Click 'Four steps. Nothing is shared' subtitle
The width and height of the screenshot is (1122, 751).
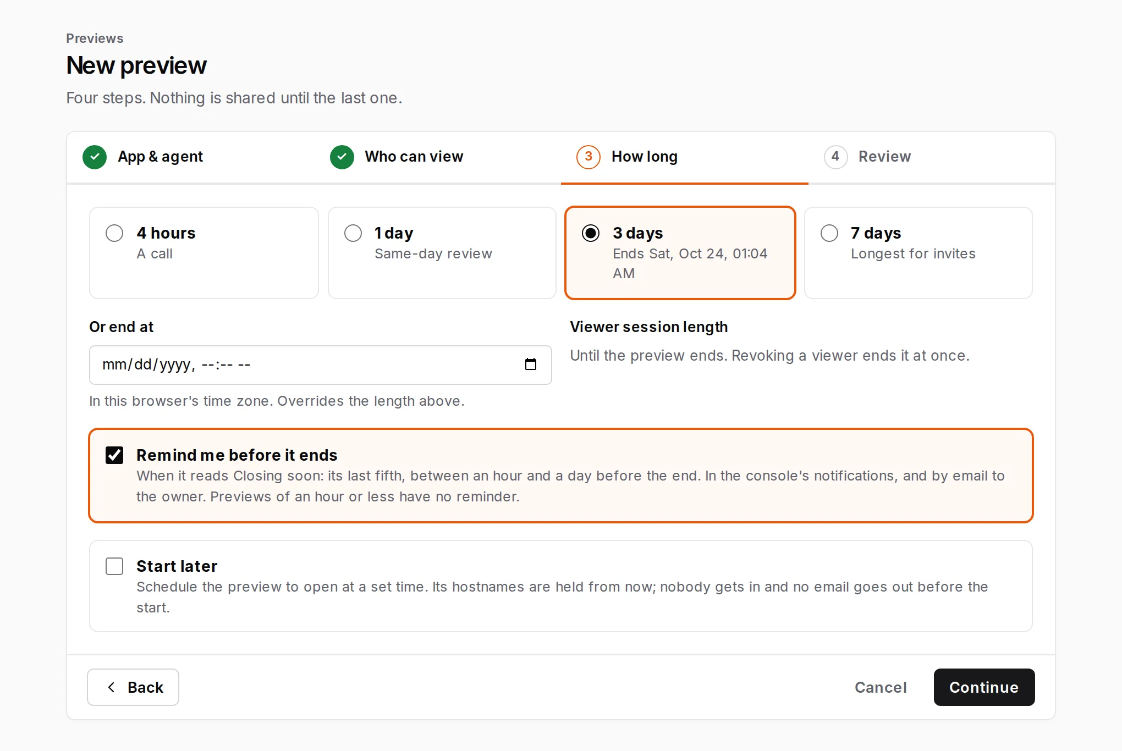(234, 98)
